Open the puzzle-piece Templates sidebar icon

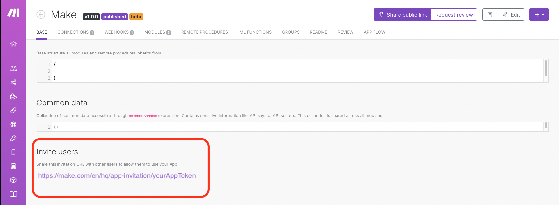pyautogui.click(x=13, y=96)
